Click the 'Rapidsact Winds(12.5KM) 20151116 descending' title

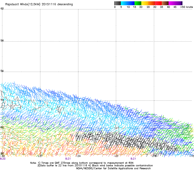point(39,4)
